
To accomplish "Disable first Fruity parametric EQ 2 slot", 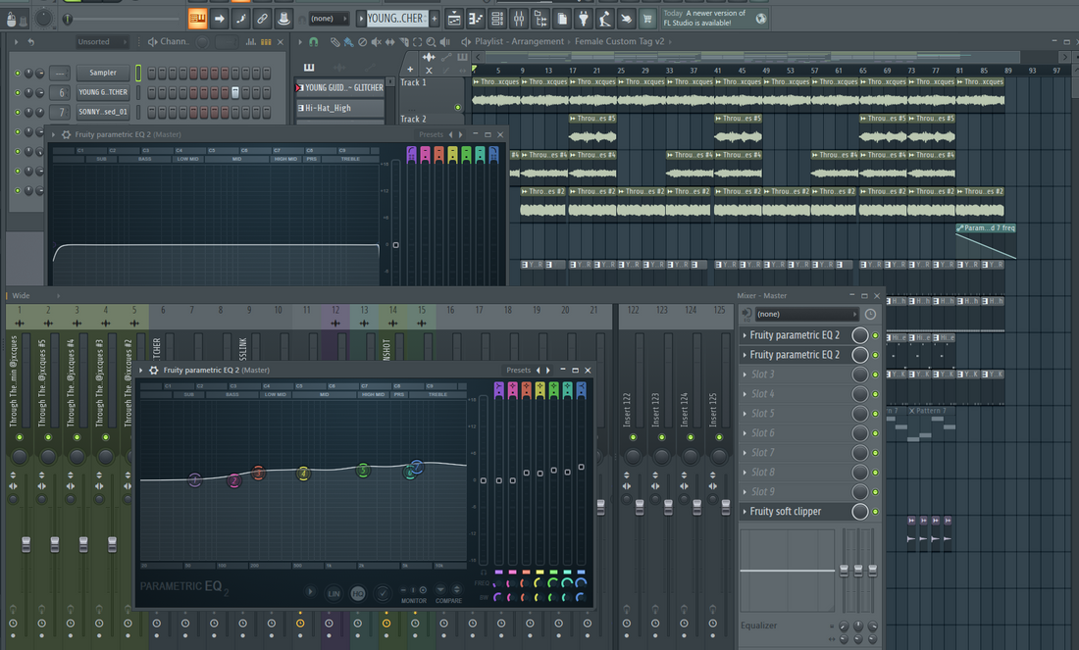I will [x=876, y=335].
